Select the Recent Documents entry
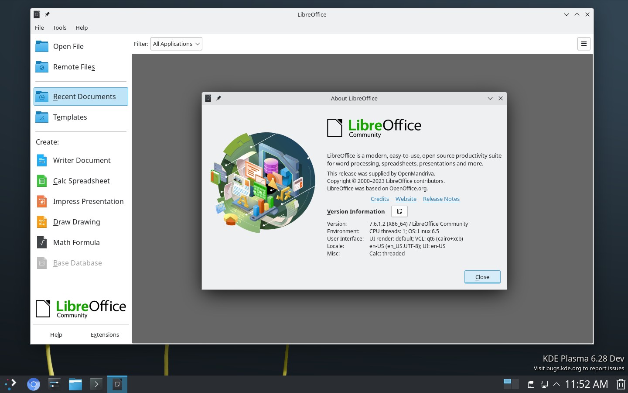The height and width of the screenshot is (393, 628). click(x=81, y=97)
